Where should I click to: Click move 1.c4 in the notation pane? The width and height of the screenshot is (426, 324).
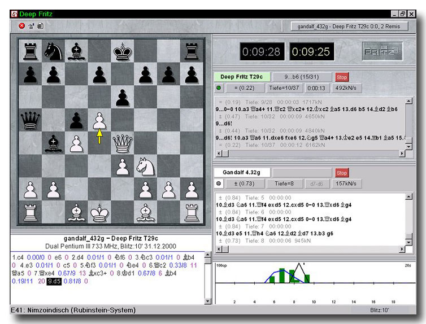18,257
